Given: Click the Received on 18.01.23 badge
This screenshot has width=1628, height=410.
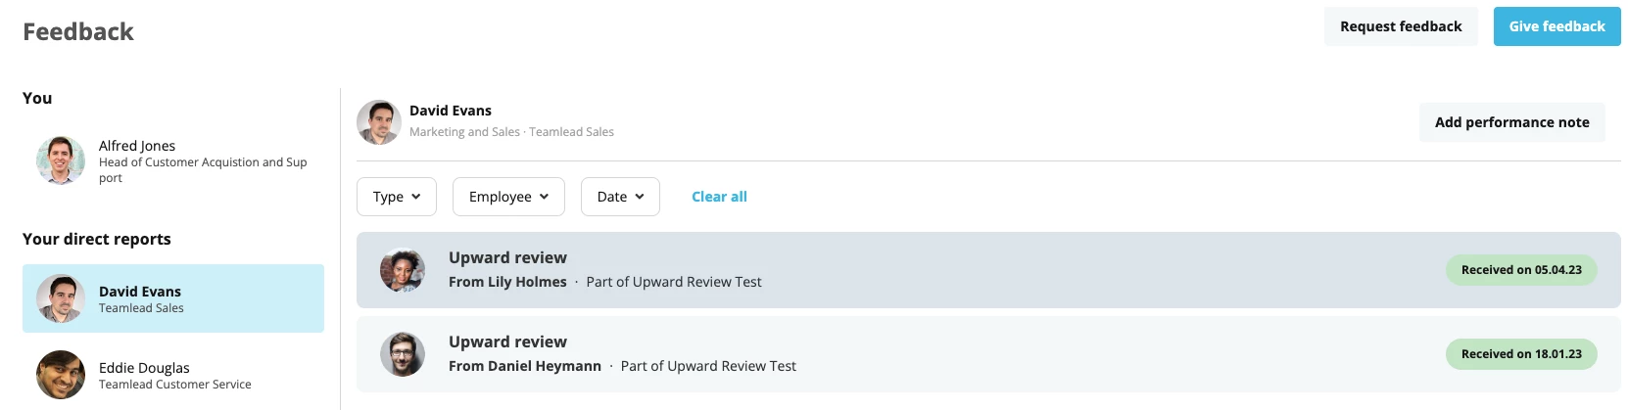Looking at the screenshot, I should pyautogui.click(x=1521, y=354).
